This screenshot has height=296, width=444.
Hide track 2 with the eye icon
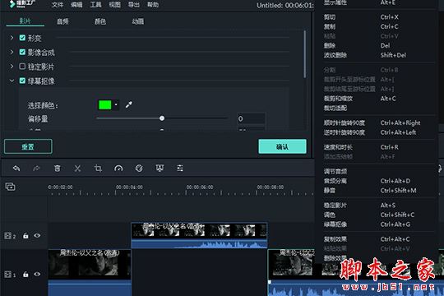click(37, 235)
